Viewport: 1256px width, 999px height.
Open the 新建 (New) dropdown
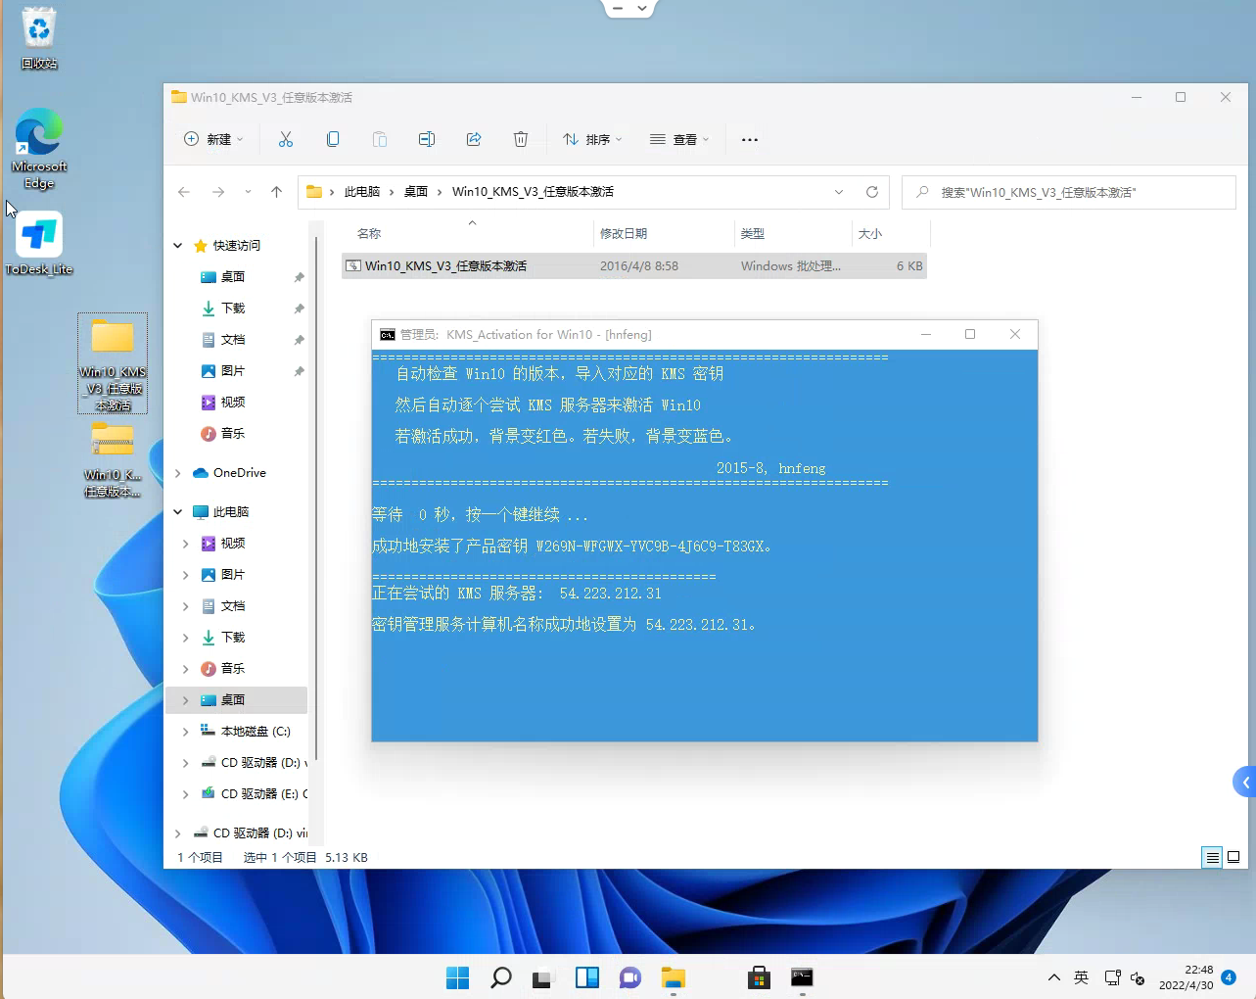[213, 140]
